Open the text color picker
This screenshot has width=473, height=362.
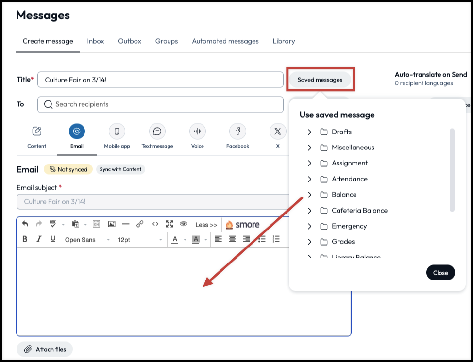[x=175, y=239]
